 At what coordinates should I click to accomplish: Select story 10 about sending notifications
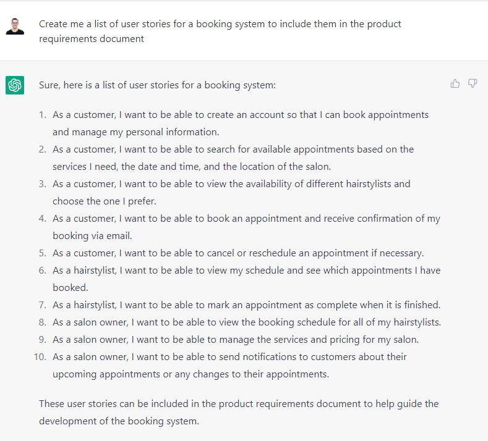pyautogui.click(x=229, y=365)
